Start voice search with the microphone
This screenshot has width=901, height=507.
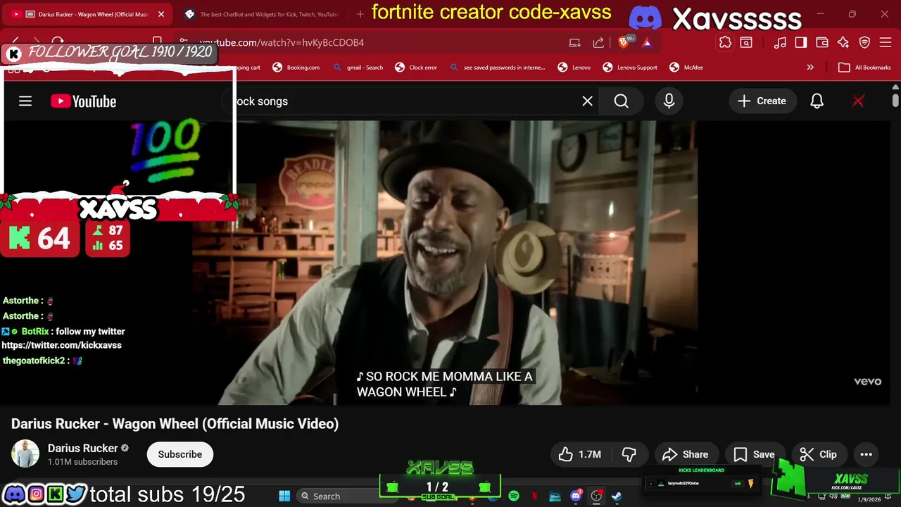pos(669,101)
